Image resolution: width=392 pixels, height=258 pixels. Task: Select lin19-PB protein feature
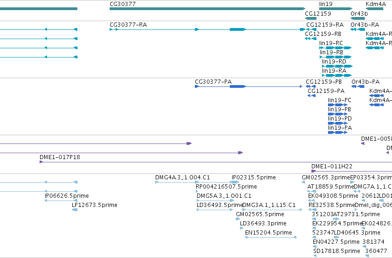point(338,114)
